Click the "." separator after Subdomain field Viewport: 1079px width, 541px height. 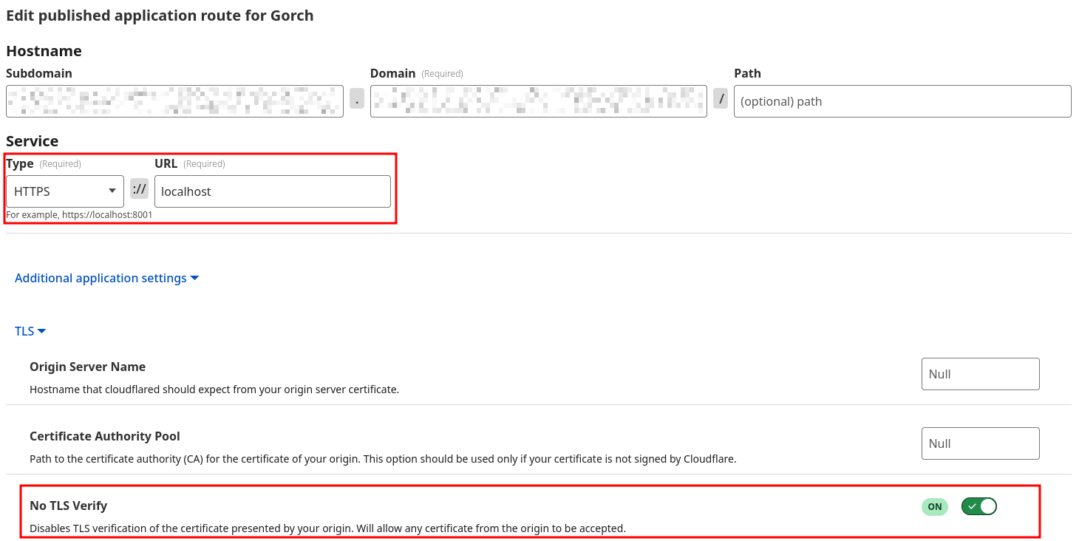click(x=356, y=98)
